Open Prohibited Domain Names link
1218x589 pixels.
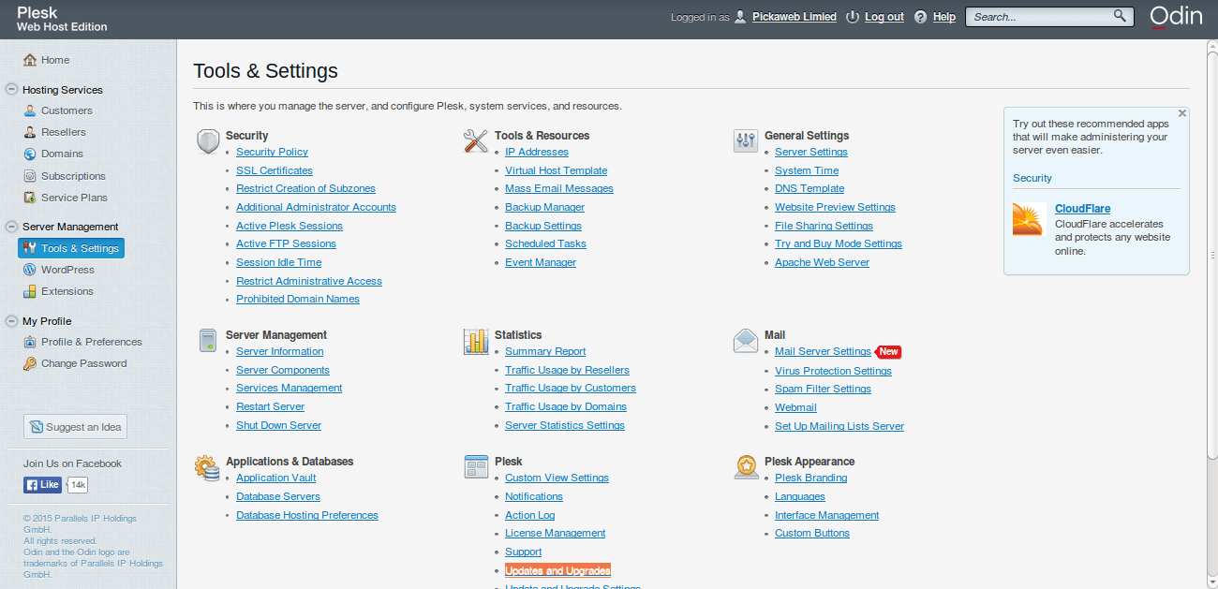298,299
